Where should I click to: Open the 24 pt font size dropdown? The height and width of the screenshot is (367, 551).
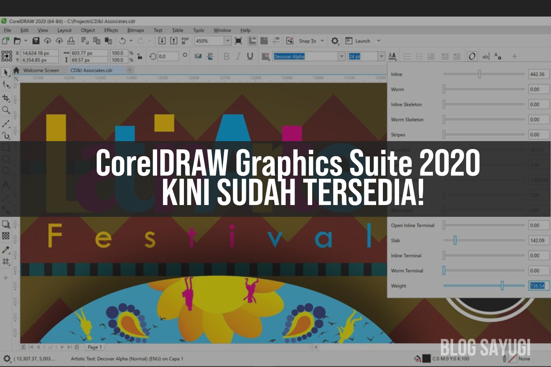(381, 56)
